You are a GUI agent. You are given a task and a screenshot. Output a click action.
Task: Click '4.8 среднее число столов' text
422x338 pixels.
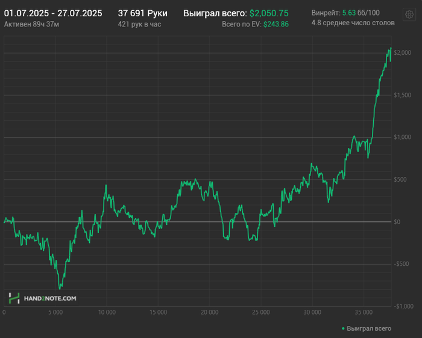coord(353,23)
